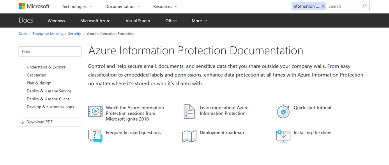The image size is (389, 165).
Task: Open Deploy & Use the Service section
Action: (49, 91)
